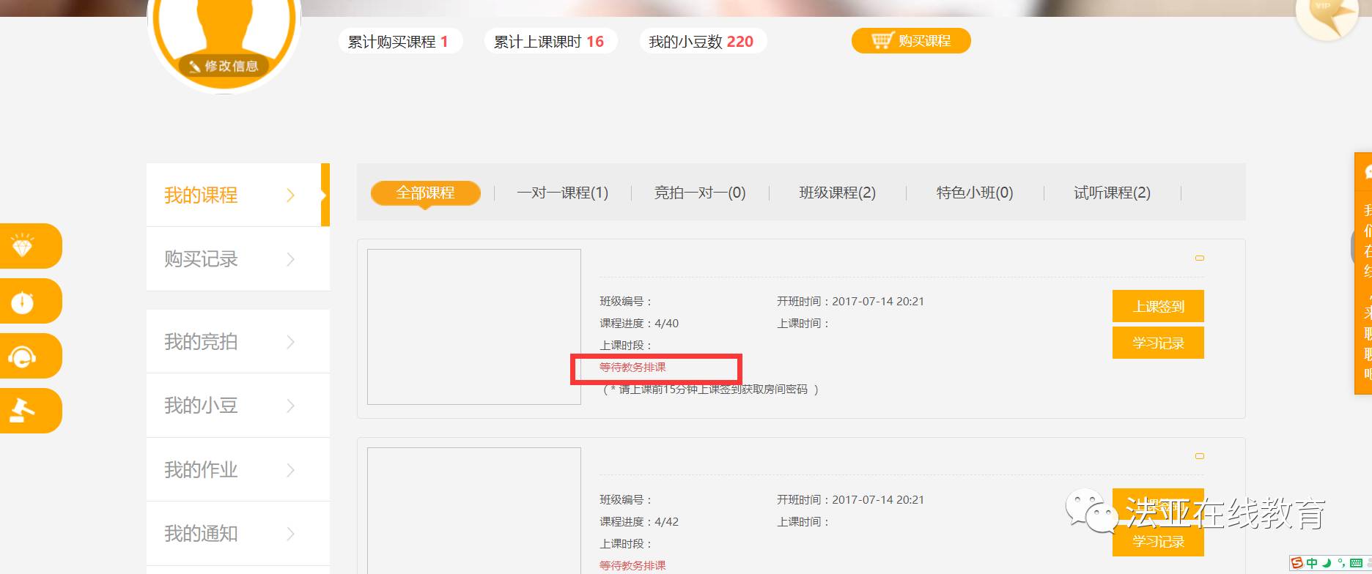This screenshot has height=574, width=1372.
Task: Open the first course thumbnail image
Action: point(473,327)
